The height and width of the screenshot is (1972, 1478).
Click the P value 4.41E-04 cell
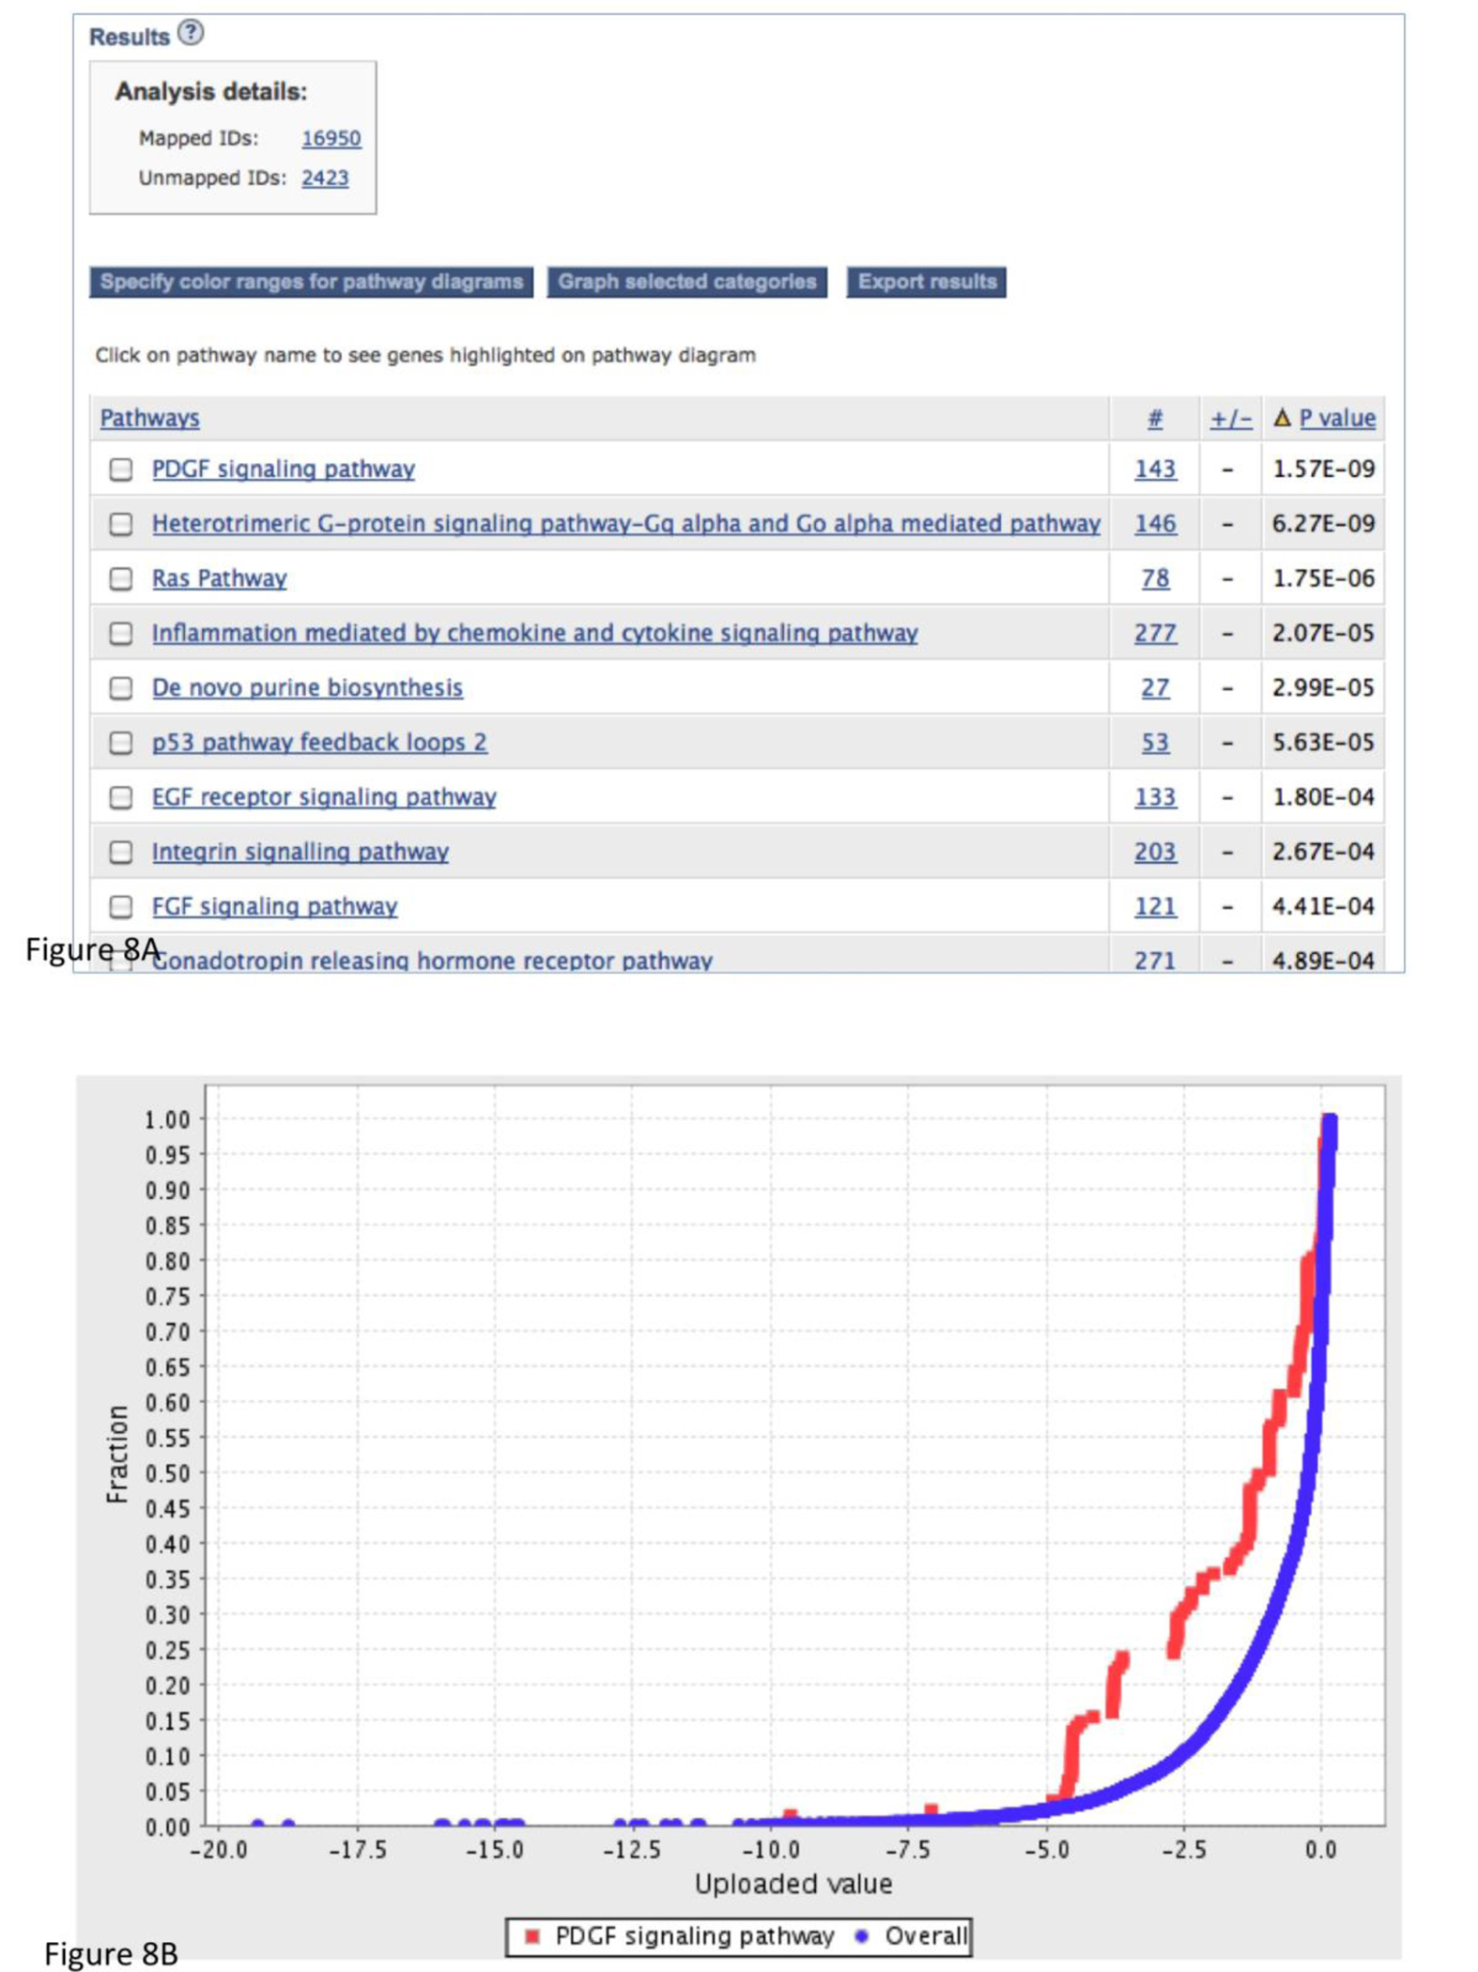1323,906
